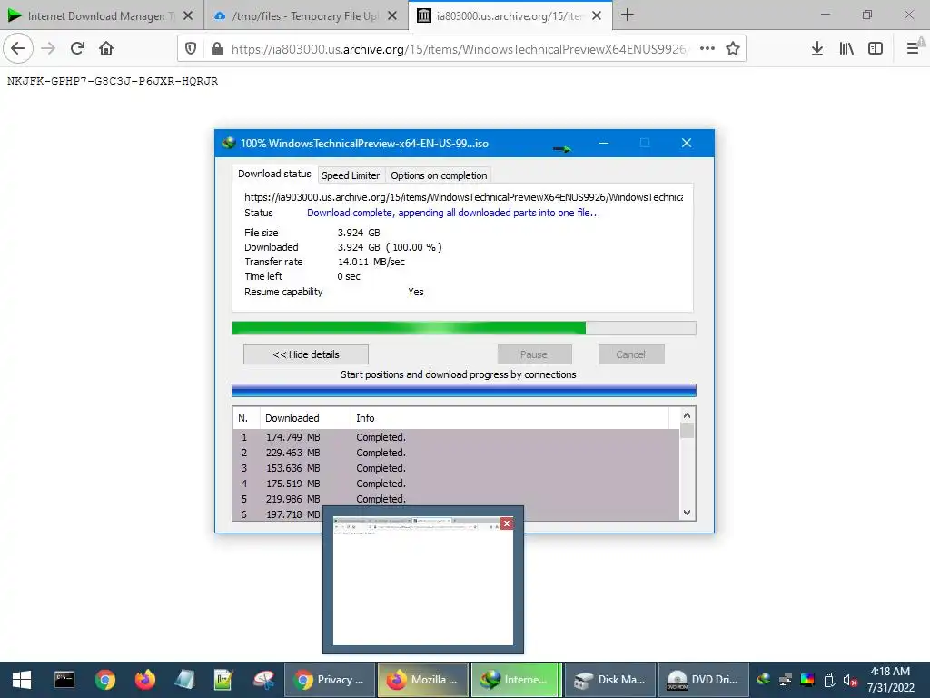Close the Firefox taskbar preview thumbnail
Image resolution: width=930 pixels, height=698 pixels.
click(507, 523)
